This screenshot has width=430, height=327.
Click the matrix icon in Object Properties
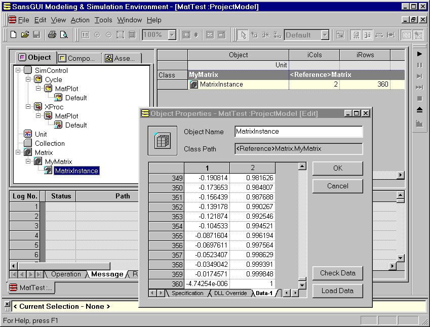(x=162, y=141)
